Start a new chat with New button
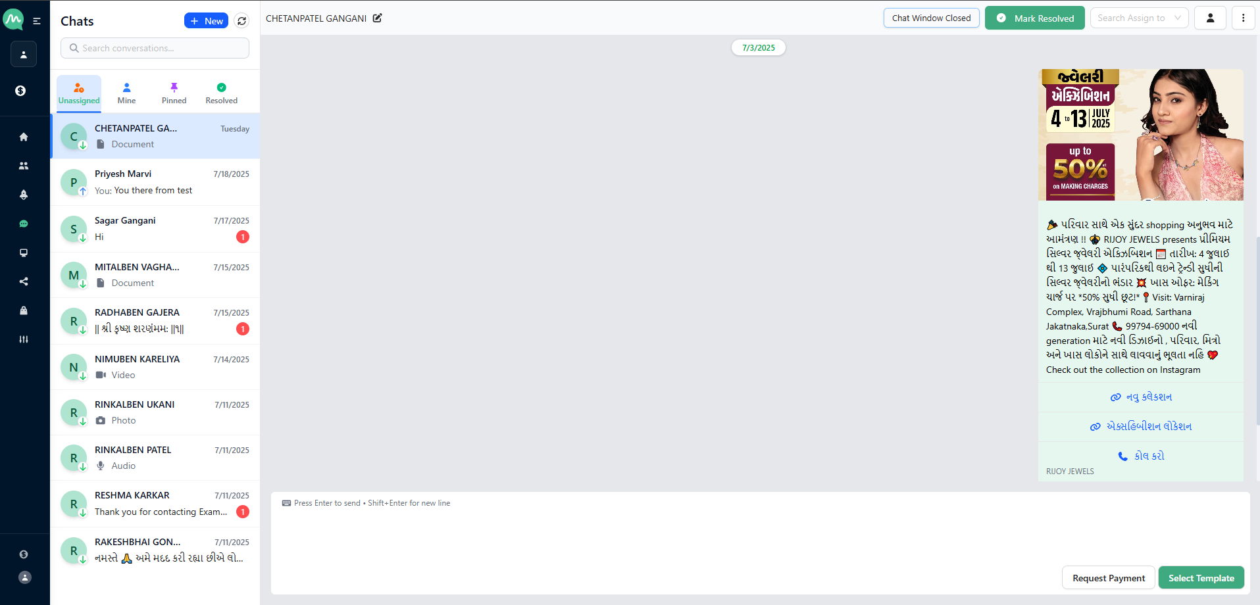The width and height of the screenshot is (1260, 605). pyautogui.click(x=206, y=21)
